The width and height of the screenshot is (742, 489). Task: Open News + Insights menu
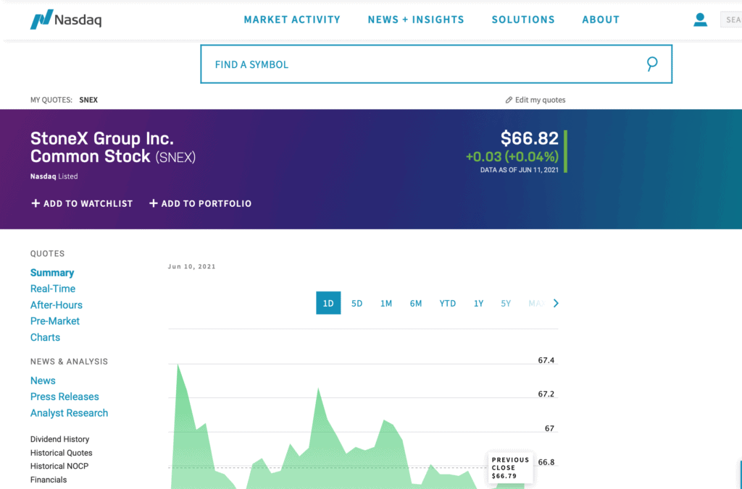click(416, 20)
